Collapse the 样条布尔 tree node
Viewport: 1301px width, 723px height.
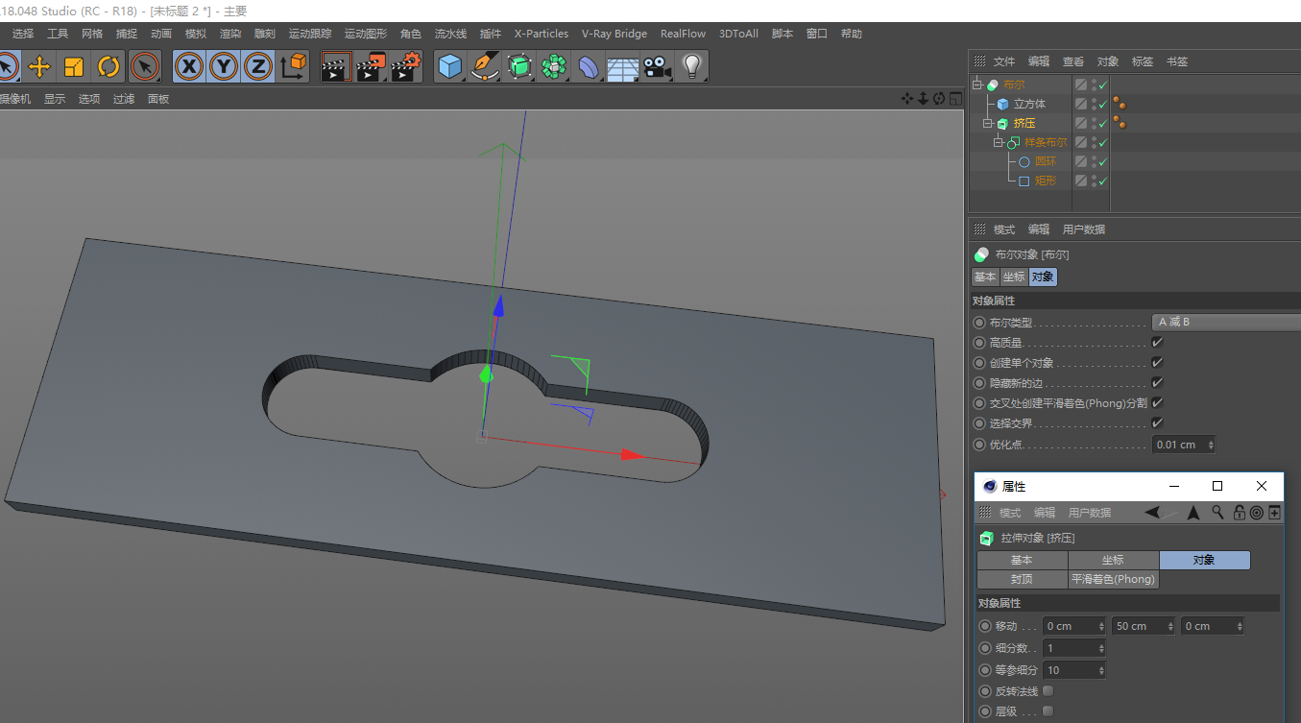pyautogui.click(x=999, y=143)
